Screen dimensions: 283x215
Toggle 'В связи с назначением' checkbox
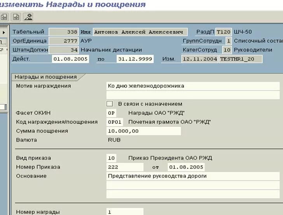point(110,104)
